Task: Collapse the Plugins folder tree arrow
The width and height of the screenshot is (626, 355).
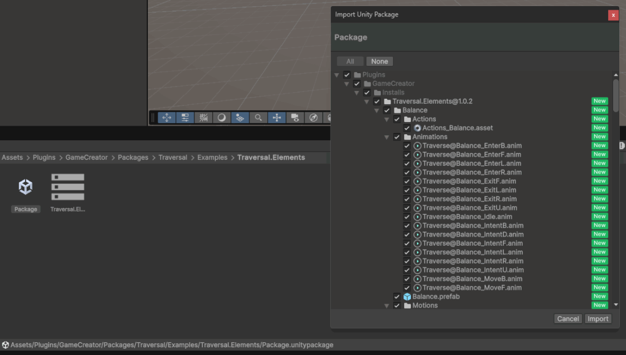Action: click(x=337, y=75)
